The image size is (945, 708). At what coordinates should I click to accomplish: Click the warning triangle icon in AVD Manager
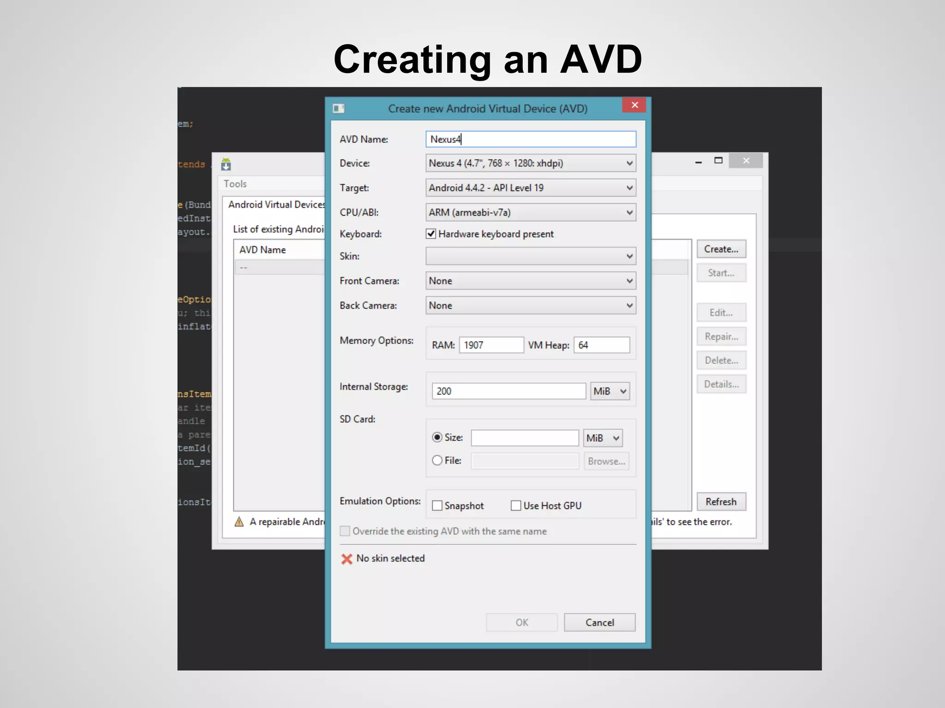[239, 522]
